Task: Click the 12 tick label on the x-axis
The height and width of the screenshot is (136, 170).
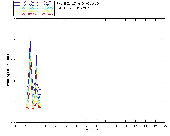Action: point(86,126)
